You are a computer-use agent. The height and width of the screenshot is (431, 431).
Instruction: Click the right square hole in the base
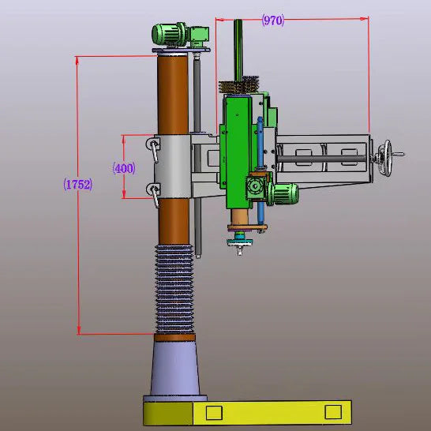(x=333, y=412)
